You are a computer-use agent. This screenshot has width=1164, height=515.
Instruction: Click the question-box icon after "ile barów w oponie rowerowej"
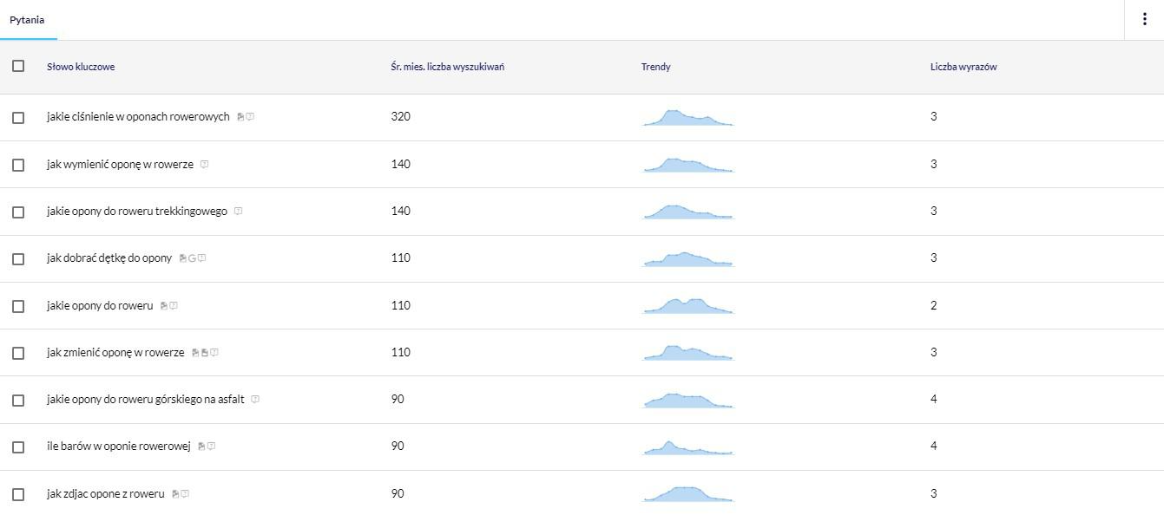pos(211,447)
